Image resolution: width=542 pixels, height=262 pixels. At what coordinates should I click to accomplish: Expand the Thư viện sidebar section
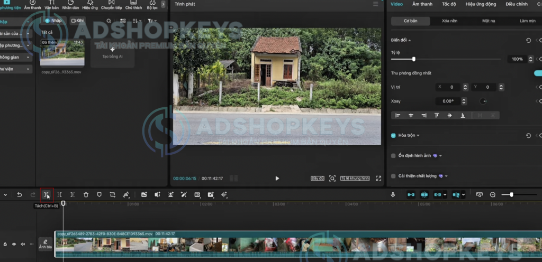15,69
